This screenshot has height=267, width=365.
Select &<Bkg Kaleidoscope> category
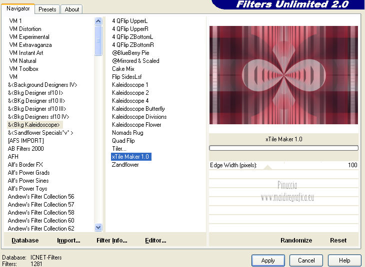click(34, 125)
